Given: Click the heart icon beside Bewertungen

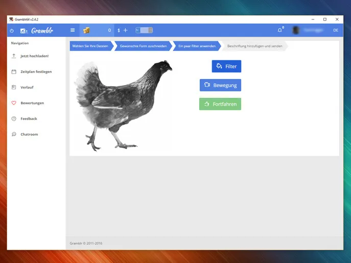Looking at the screenshot, I should pyautogui.click(x=14, y=103).
